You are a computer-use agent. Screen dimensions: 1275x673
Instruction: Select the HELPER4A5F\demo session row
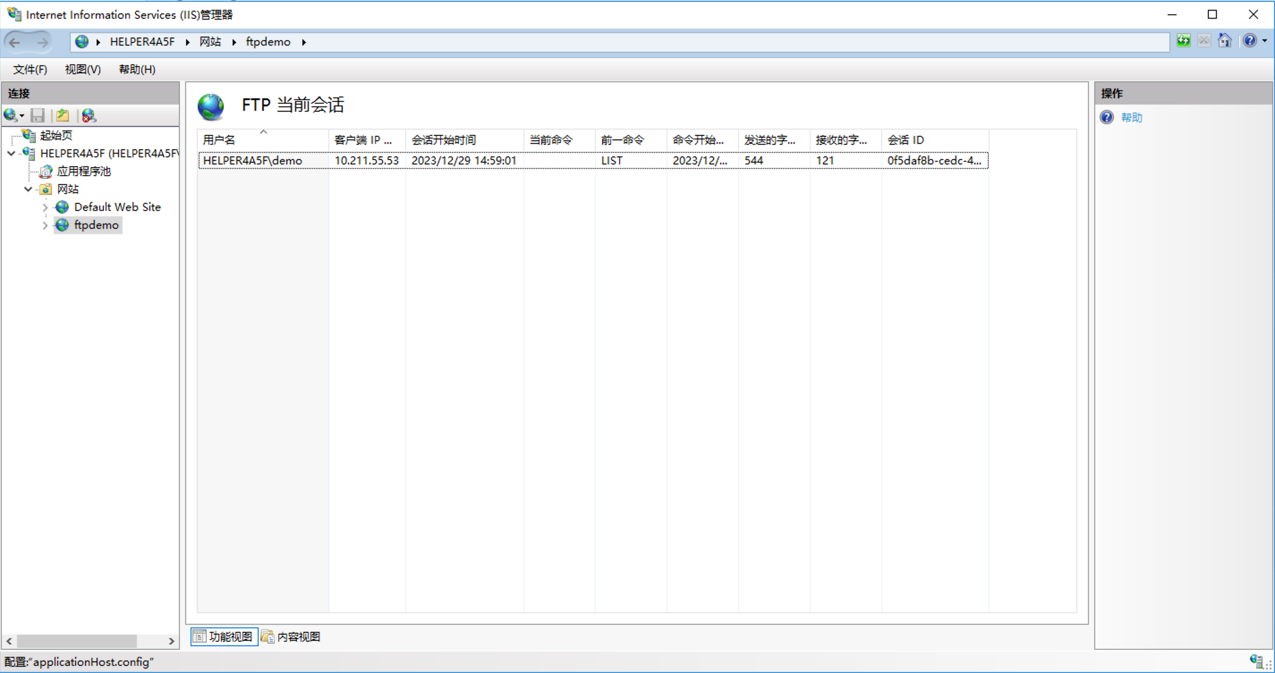[x=252, y=161]
